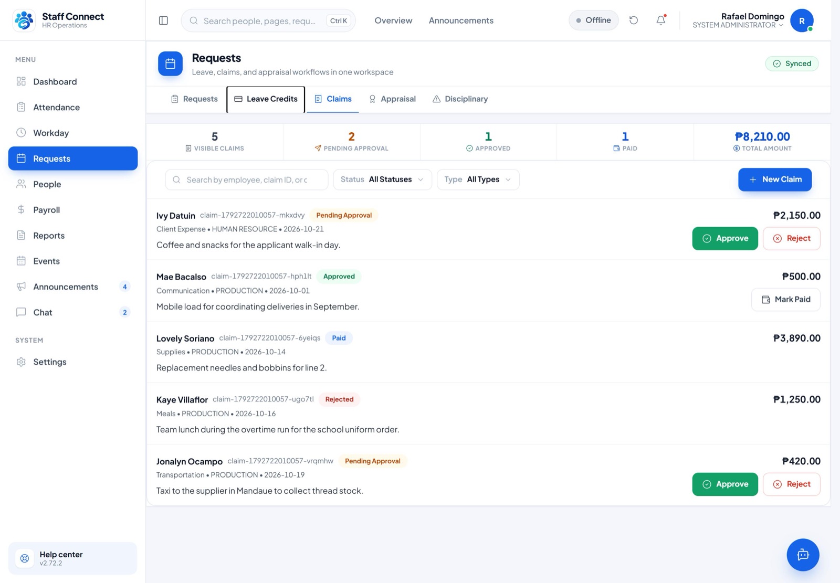
Task: Click the Synced status badge
Action: click(x=792, y=63)
